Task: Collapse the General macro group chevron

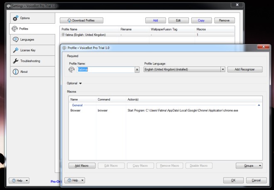Action: tap(259, 105)
